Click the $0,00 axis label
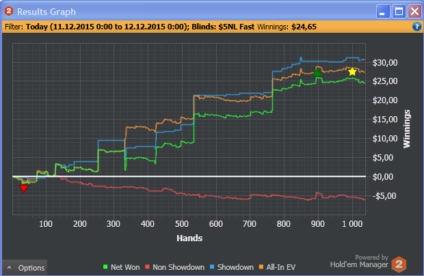 coord(383,177)
